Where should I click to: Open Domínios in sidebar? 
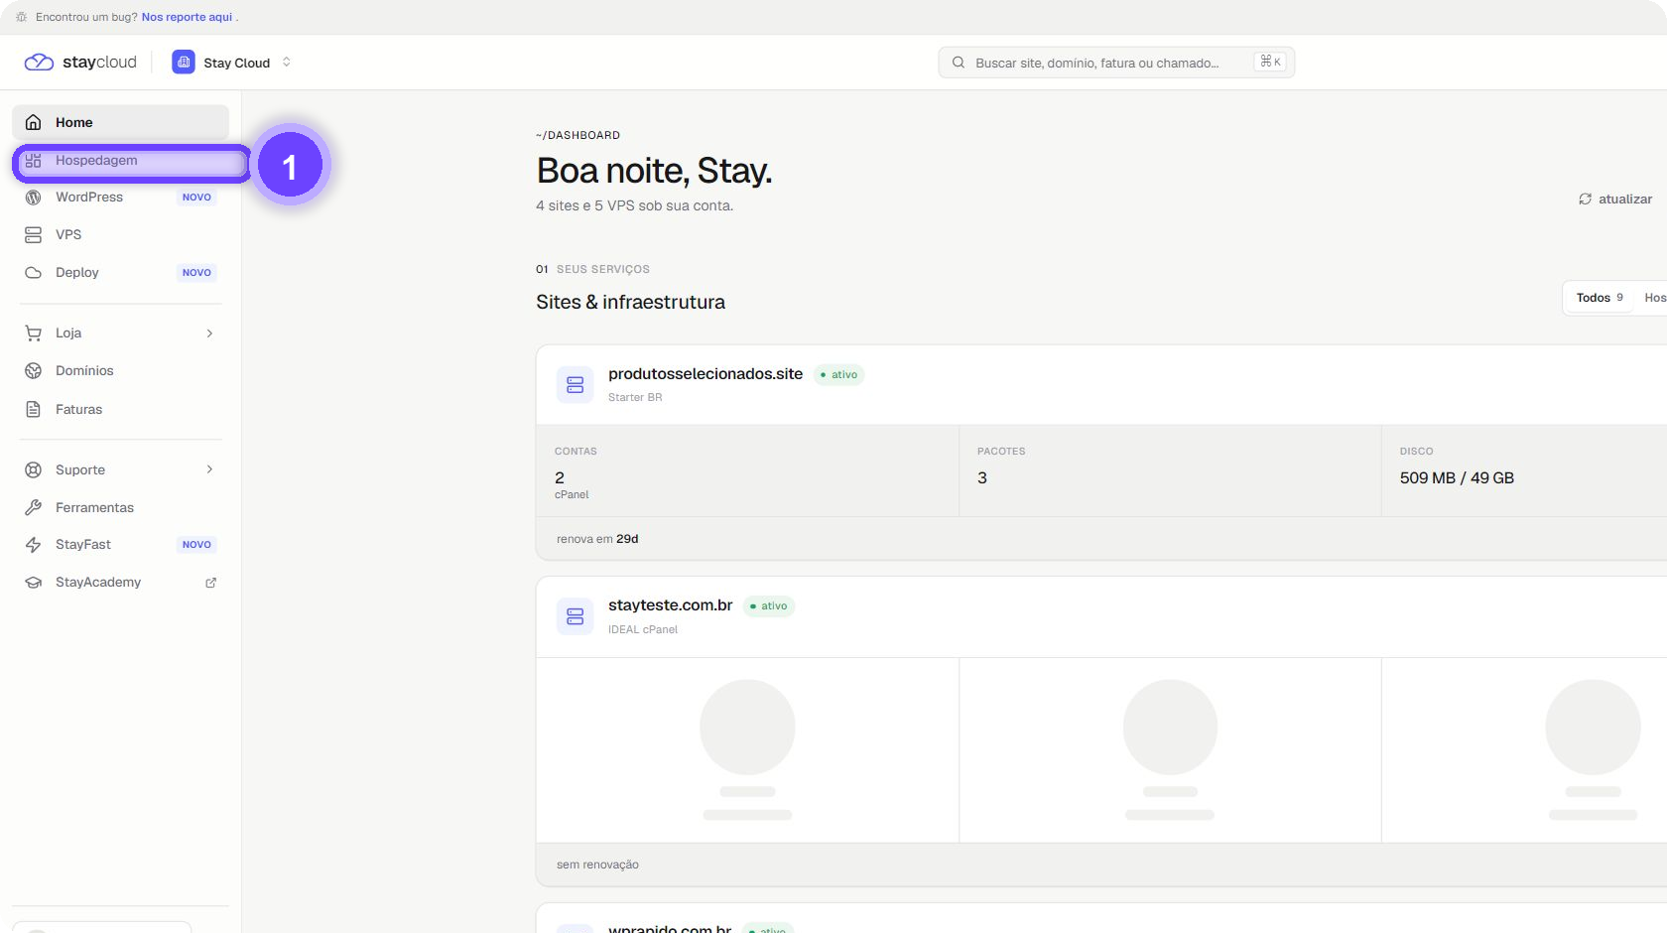[x=120, y=370]
